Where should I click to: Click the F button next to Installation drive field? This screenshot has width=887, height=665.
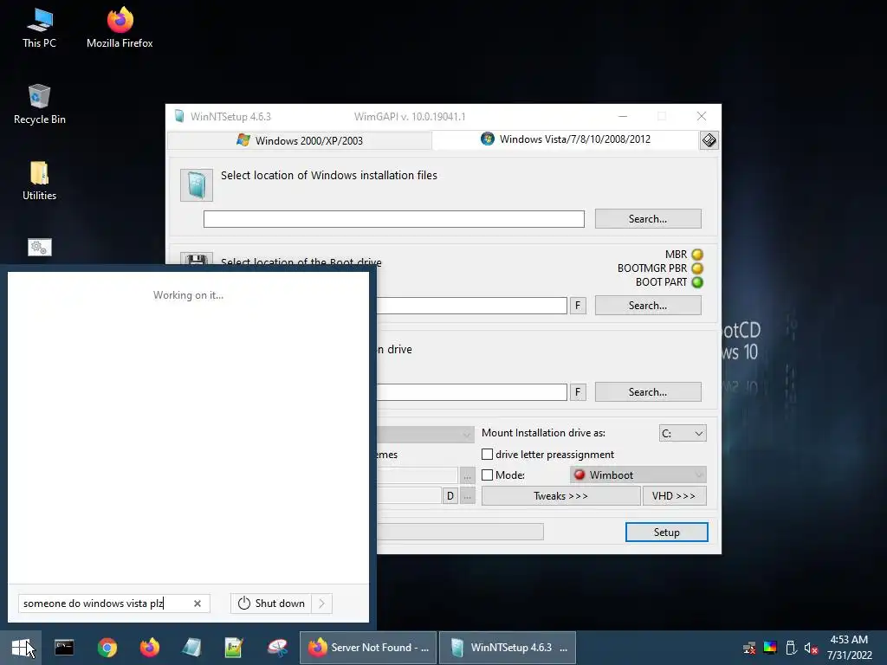[x=578, y=392]
